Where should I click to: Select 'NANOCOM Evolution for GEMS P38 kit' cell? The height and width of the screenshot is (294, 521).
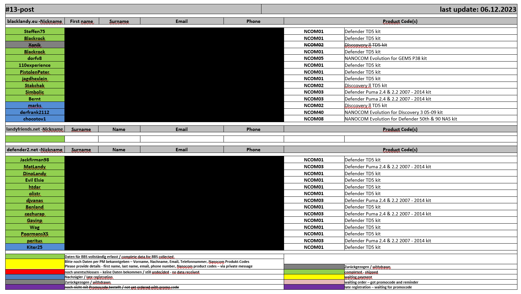[x=431, y=58]
